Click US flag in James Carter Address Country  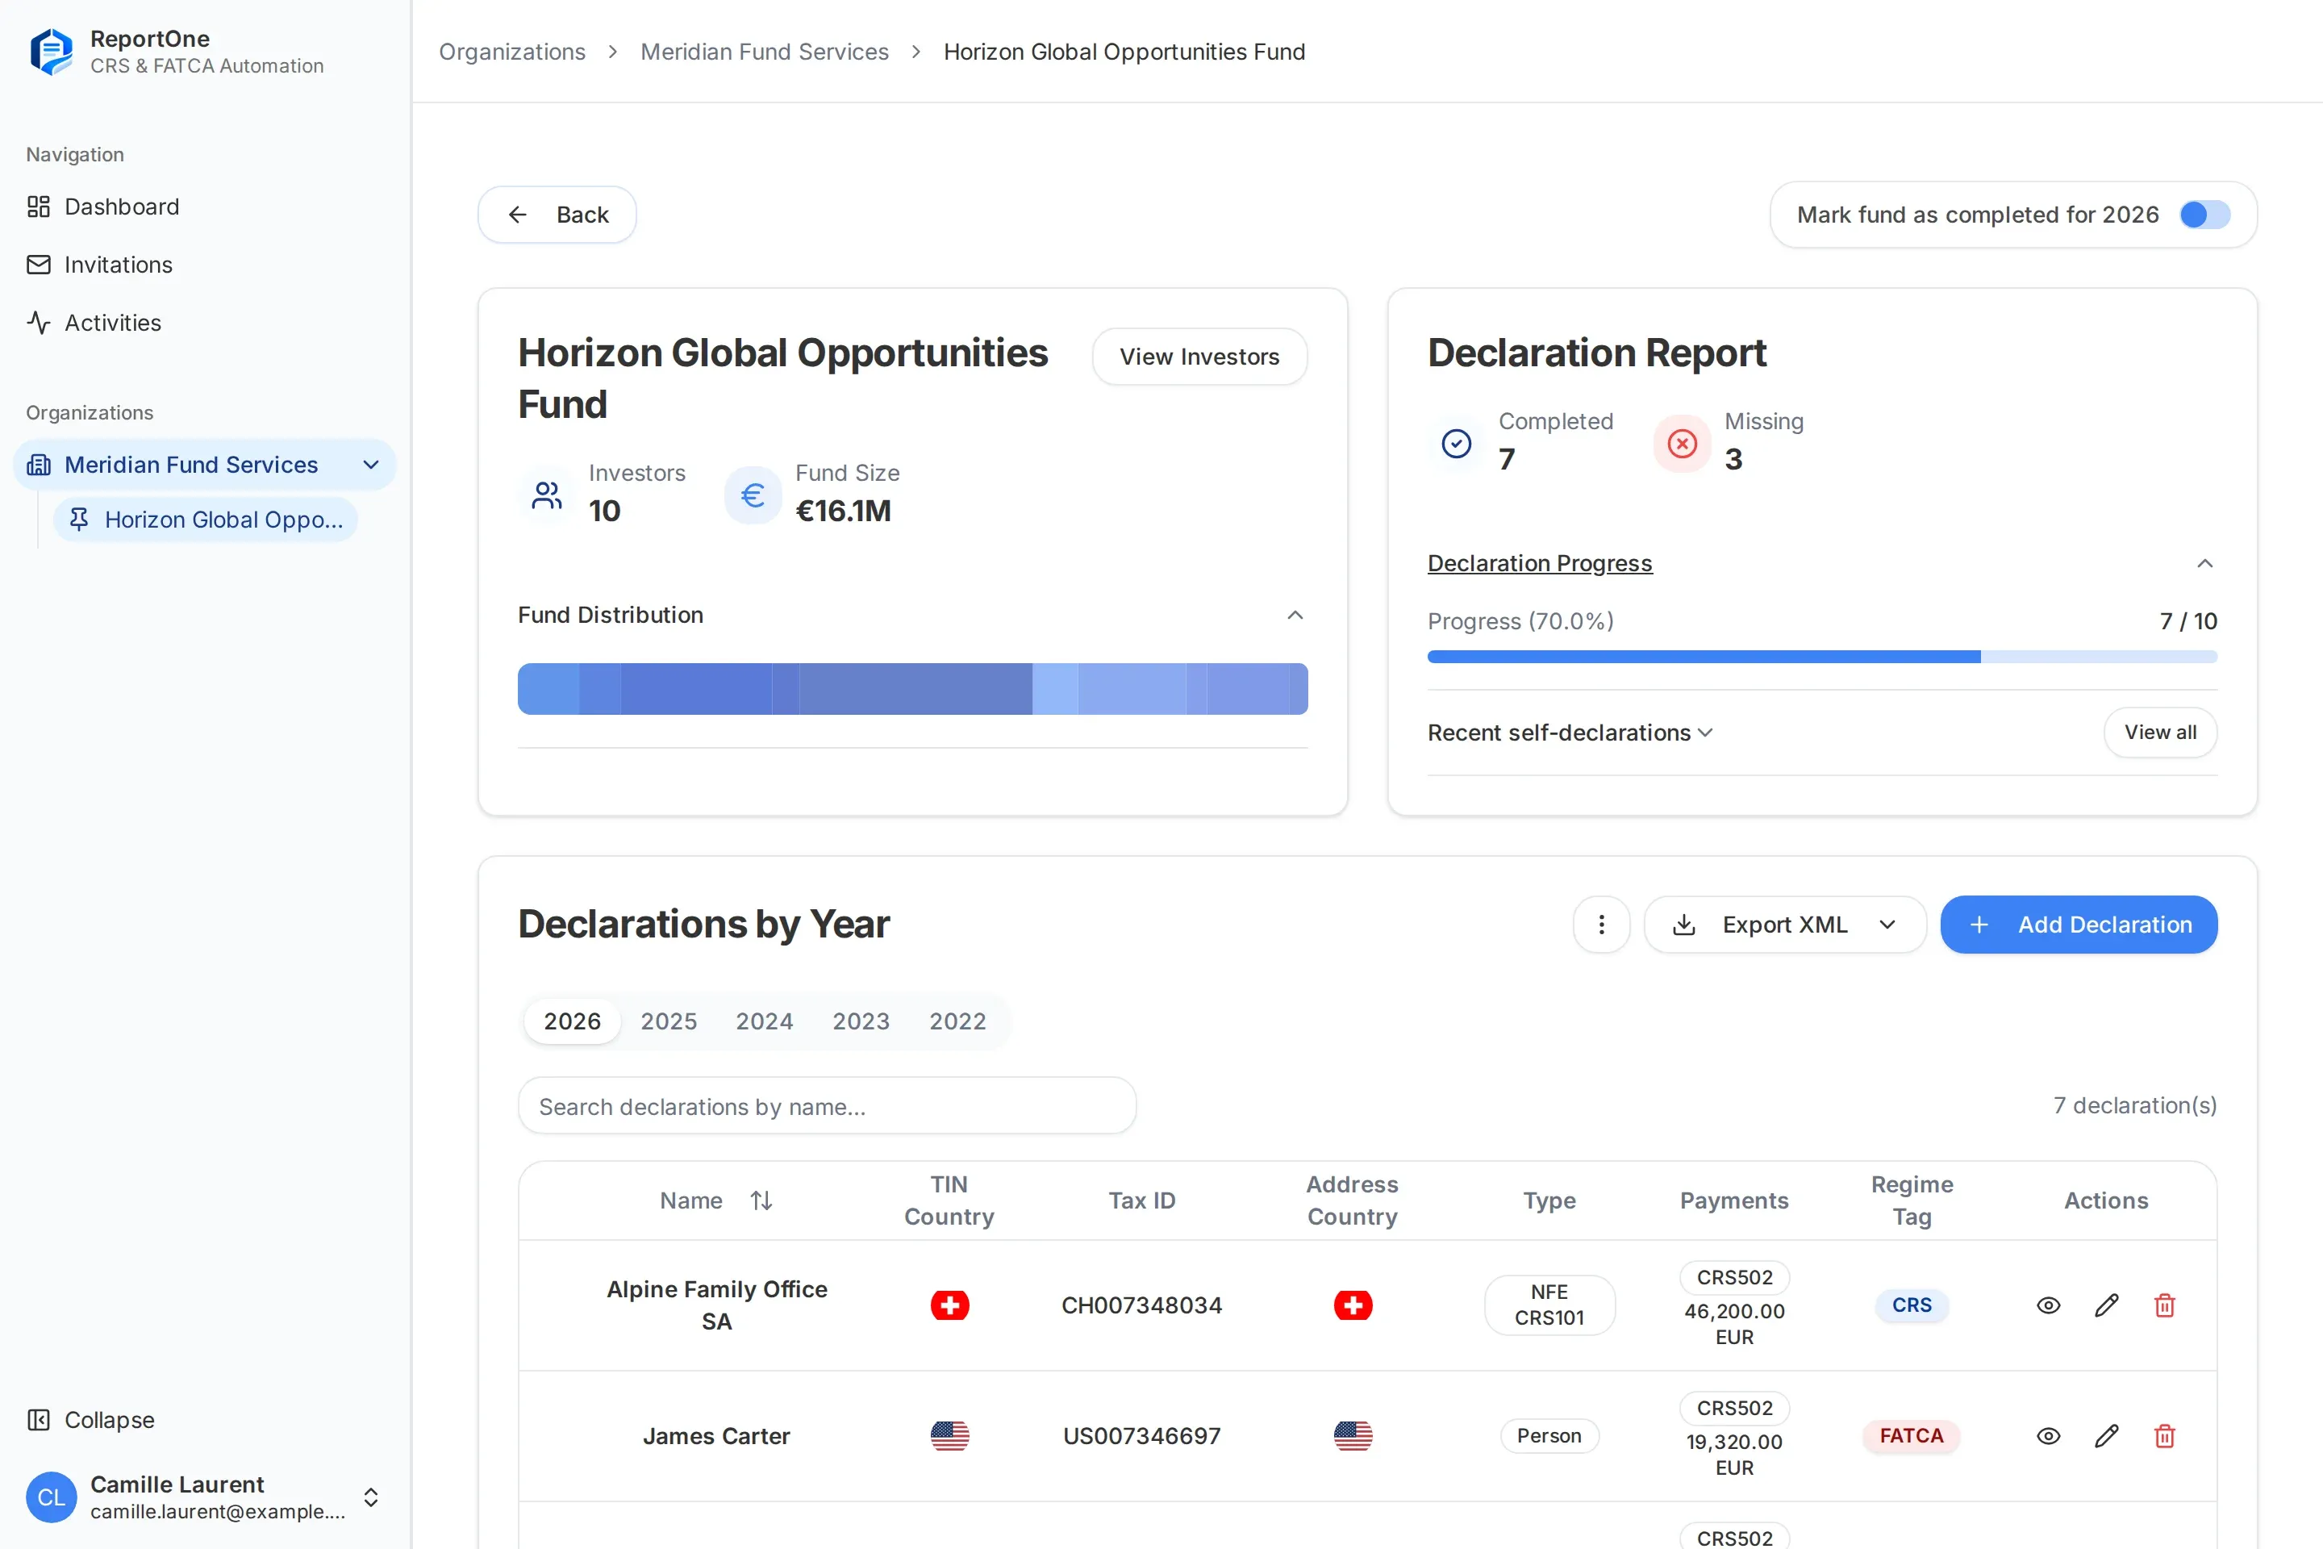click(1353, 1435)
